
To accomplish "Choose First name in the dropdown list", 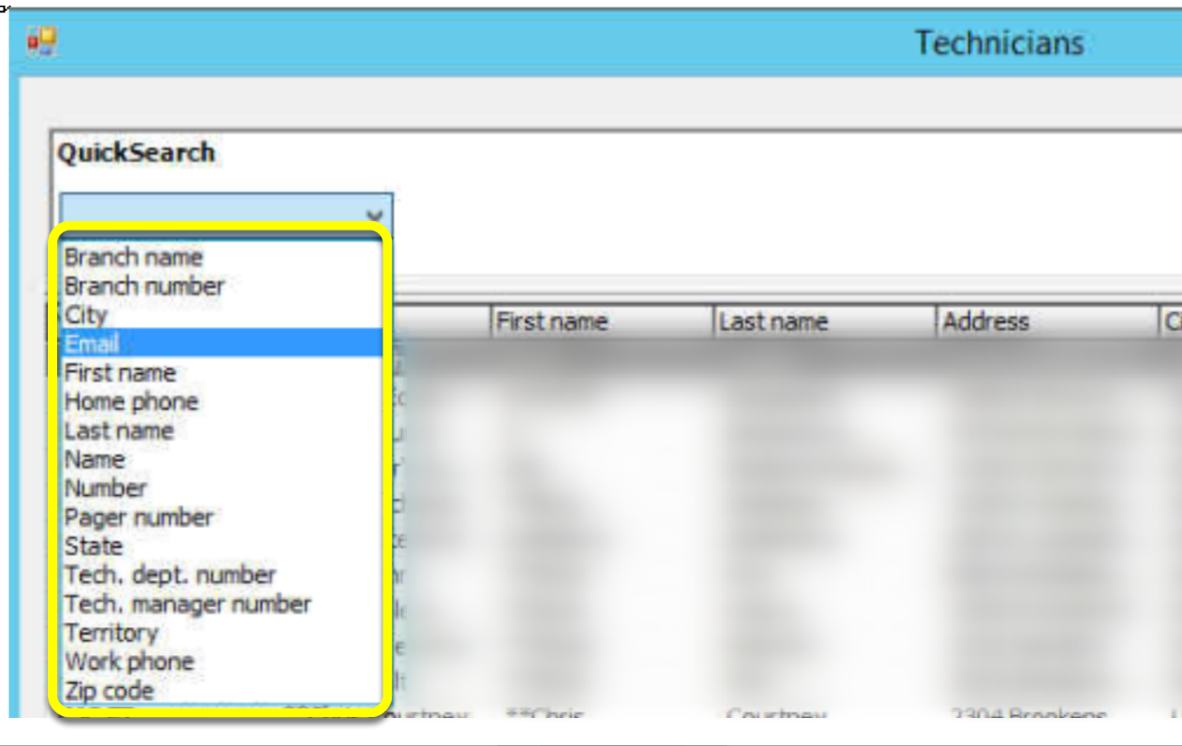I will click(221, 372).
